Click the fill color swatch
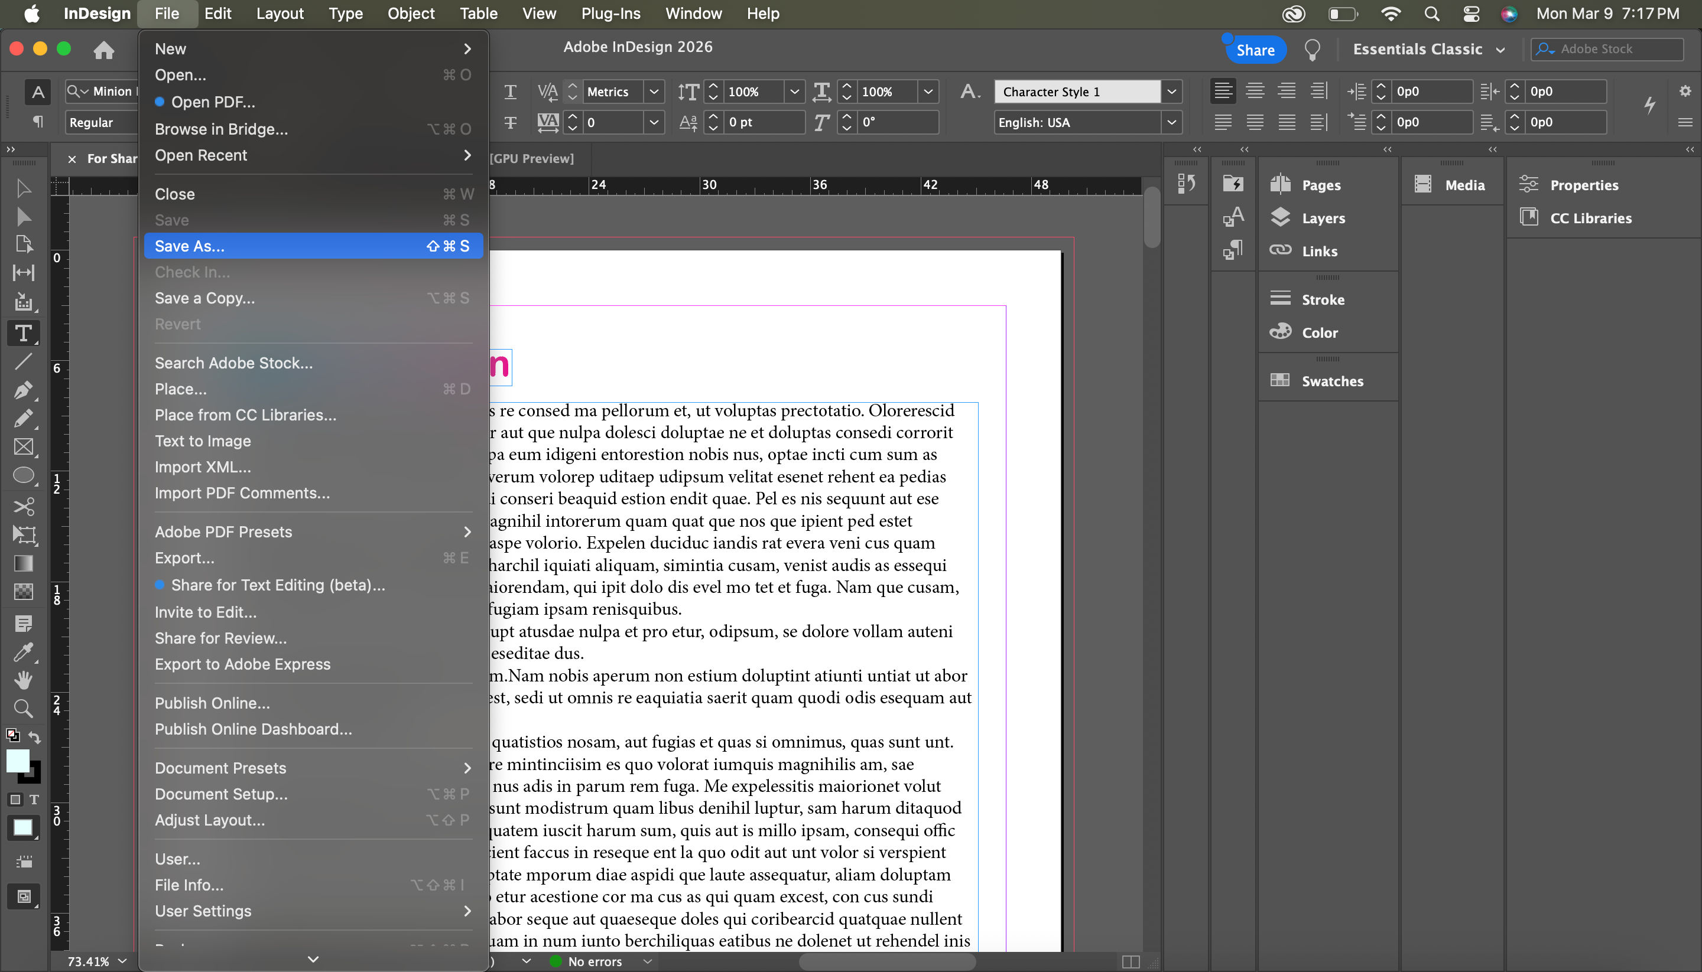1702x972 pixels. click(18, 761)
